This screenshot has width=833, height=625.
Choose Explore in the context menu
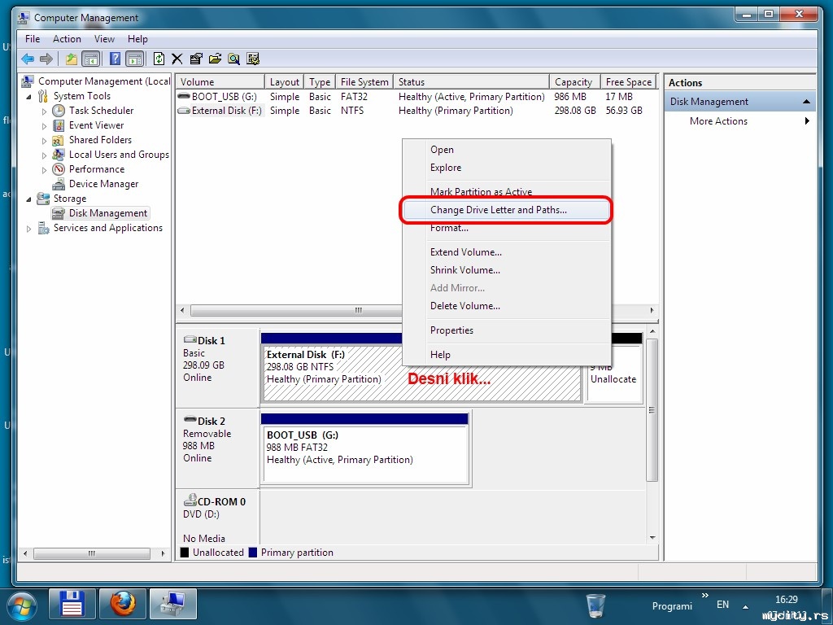click(506, 168)
